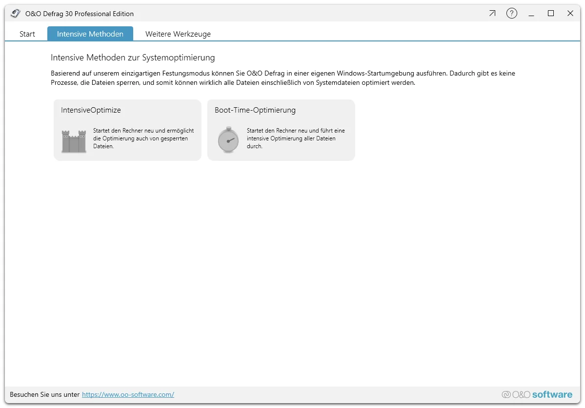Open the oo-software.com link
This screenshot has height=408, width=585.
128,394
